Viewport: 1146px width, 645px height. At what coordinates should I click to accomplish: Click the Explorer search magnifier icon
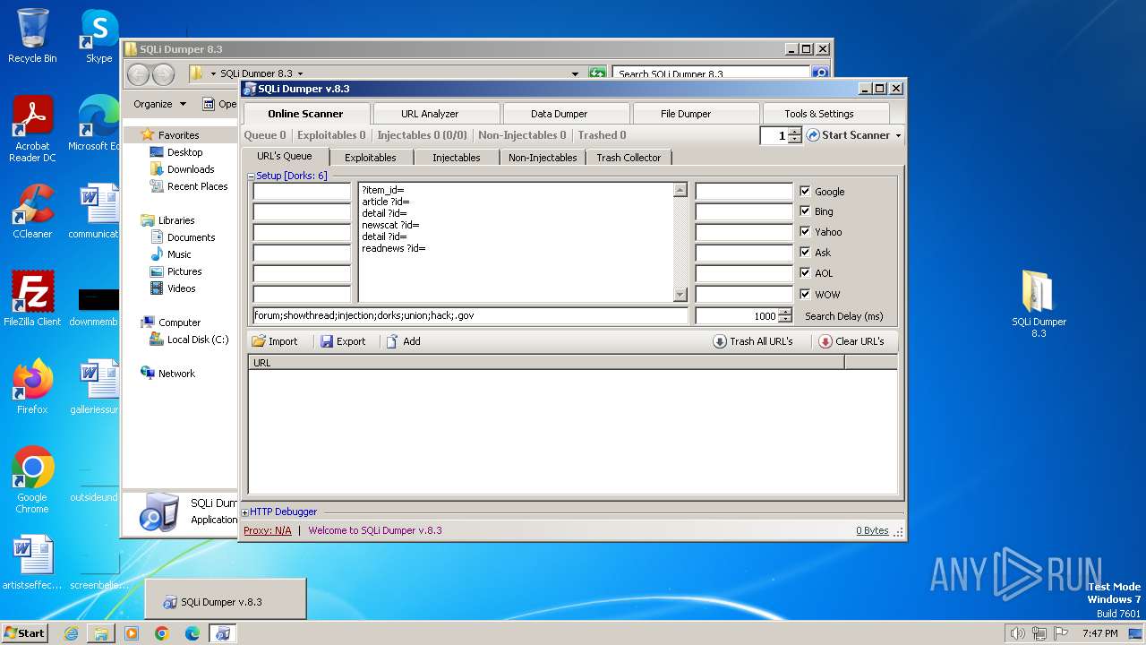[819, 73]
